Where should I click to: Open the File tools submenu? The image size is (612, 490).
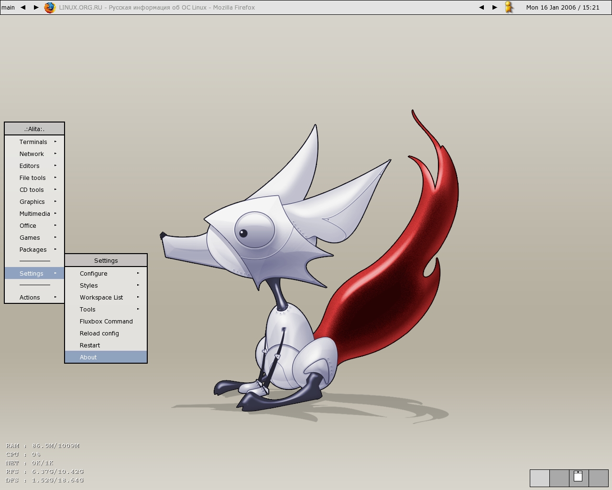(x=34, y=178)
